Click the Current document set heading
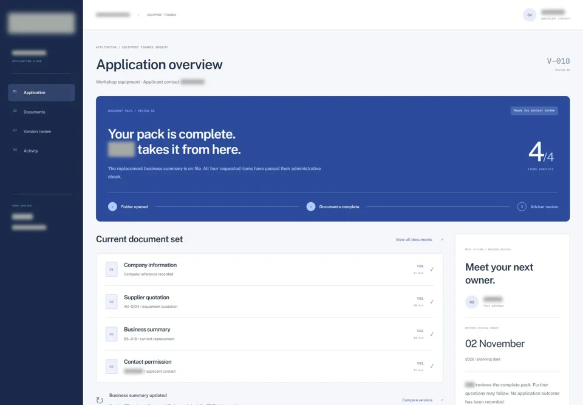 click(x=140, y=239)
